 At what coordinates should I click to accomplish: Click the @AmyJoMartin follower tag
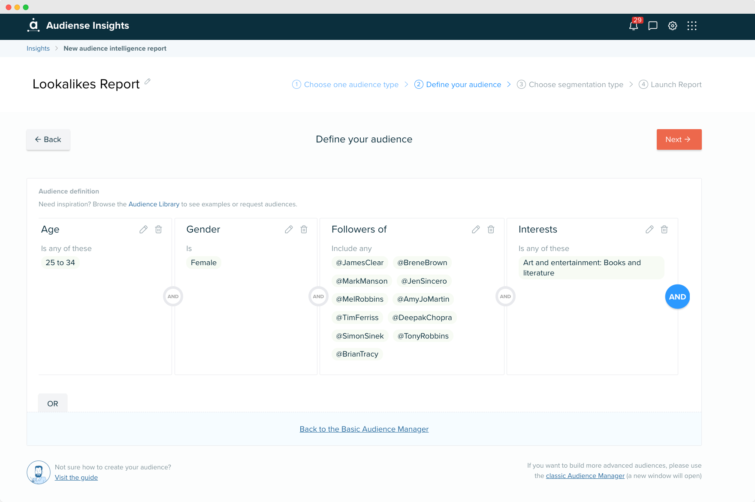[423, 299]
